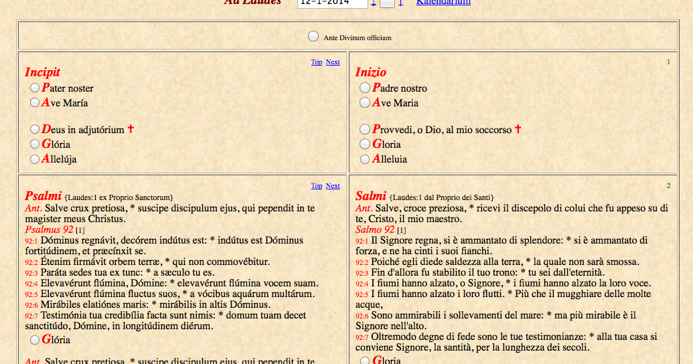Viewport: 693px width, 364px height.
Task: Click the Next link in Psalmi section
Action: click(x=333, y=185)
